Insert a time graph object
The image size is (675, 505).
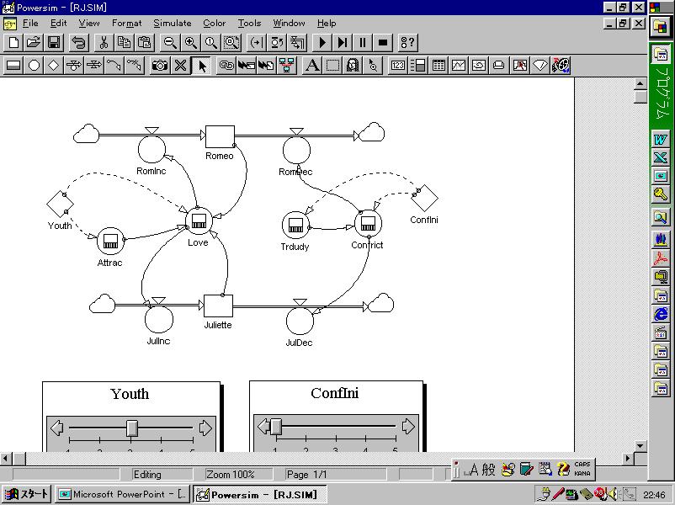(459, 66)
